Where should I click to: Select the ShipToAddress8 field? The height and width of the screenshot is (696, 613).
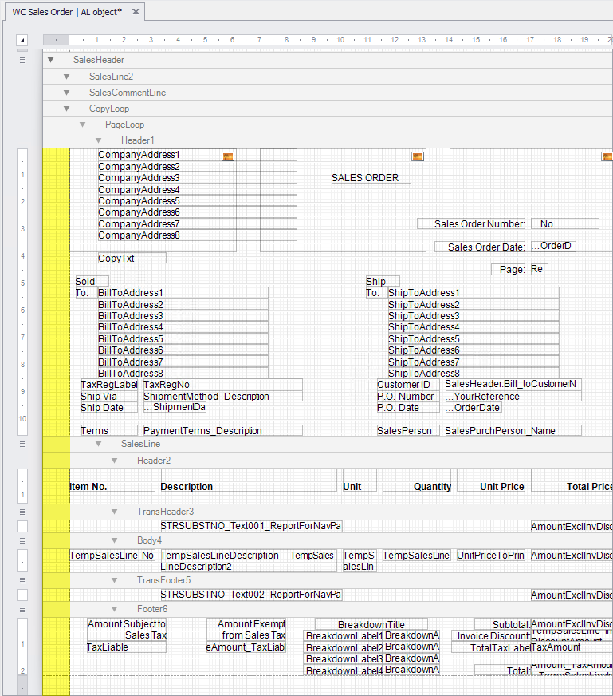tap(474, 374)
